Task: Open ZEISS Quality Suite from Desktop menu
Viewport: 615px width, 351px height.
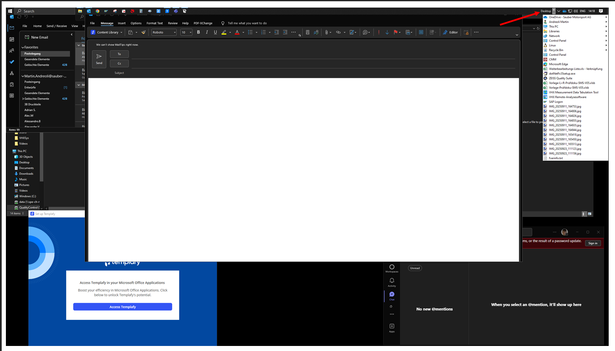Action: 561,78
